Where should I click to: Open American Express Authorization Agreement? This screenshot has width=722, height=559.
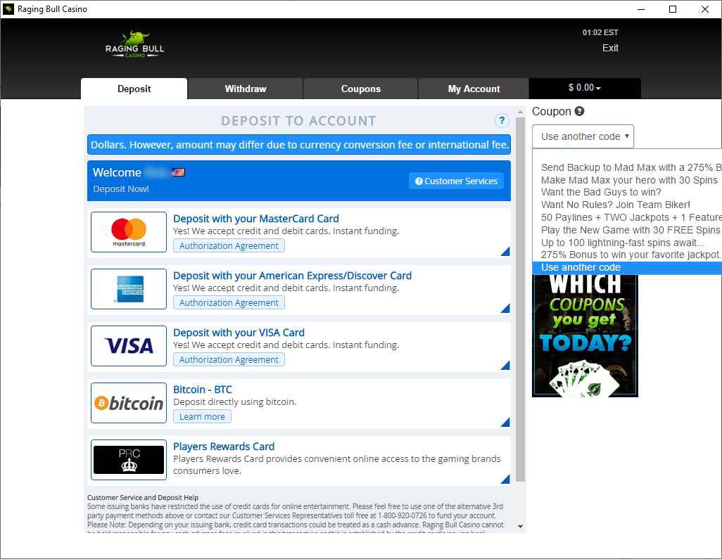[x=229, y=303]
